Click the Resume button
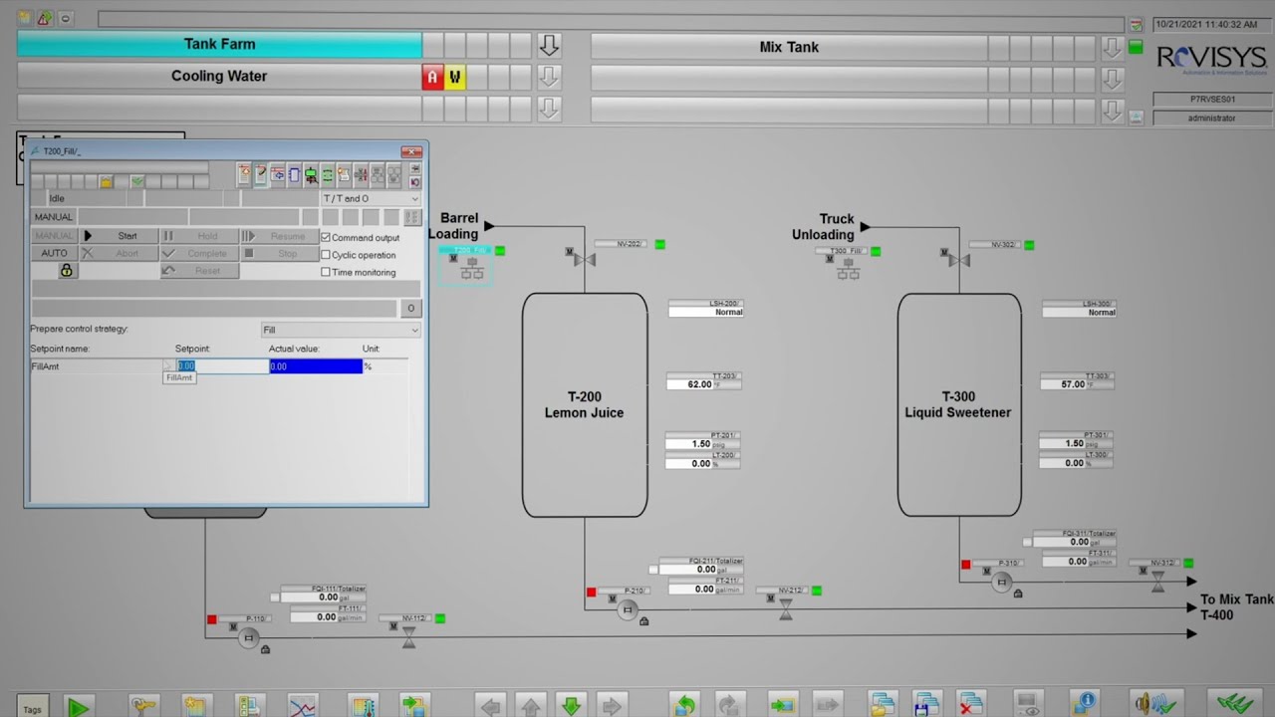This screenshot has height=717, width=1275. pyautogui.click(x=280, y=236)
